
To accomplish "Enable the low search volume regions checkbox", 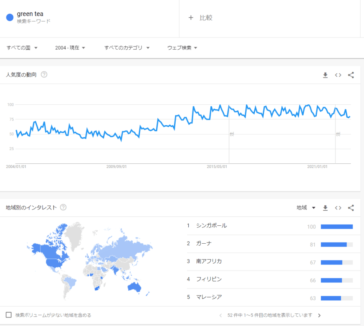I will (x=9, y=315).
